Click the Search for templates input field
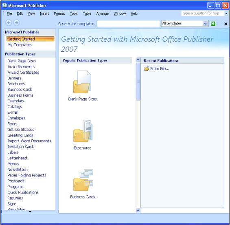Viewport: 230px width, 225px height. click(128, 24)
